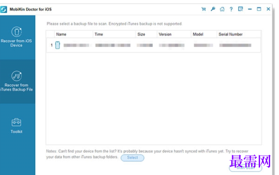Select Recover from iTunes Backup File mode
The height and width of the screenshot is (175, 279).
tap(18, 81)
